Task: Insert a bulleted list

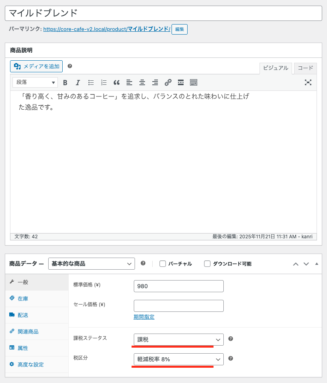Action: pos(91,82)
